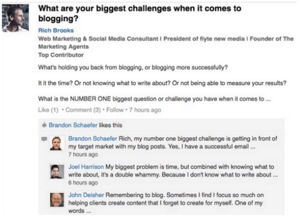Expand Joel Harrison's truncated comment
The width and height of the screenshot is (301, 221).
coord(276,176)
